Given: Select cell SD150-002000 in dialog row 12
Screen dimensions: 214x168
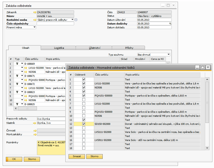Looking at the screenshot, I should pyautogui.click(x=109, y=124).
